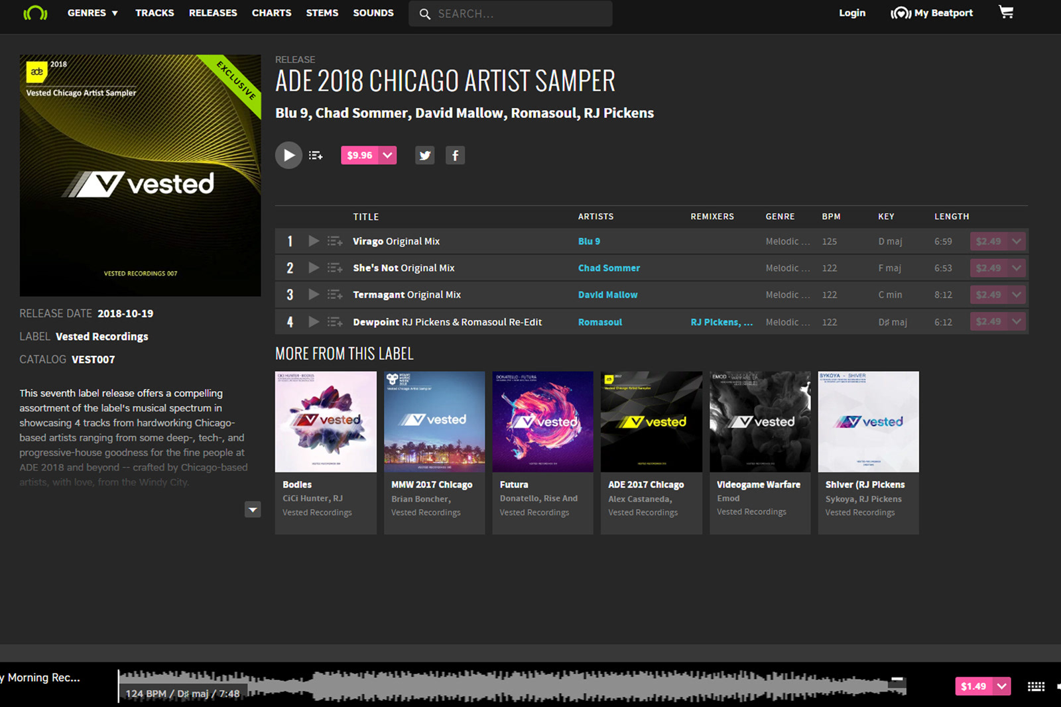Expand Dewpoint purchase options arrow
The width and height of the screenshot is (1061, 707).
(x=1017, y=321)
